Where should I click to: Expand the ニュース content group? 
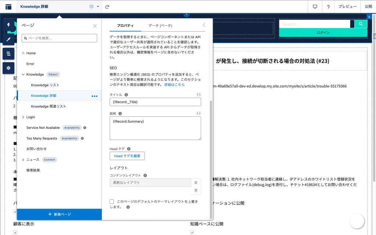tap(23, 160)
